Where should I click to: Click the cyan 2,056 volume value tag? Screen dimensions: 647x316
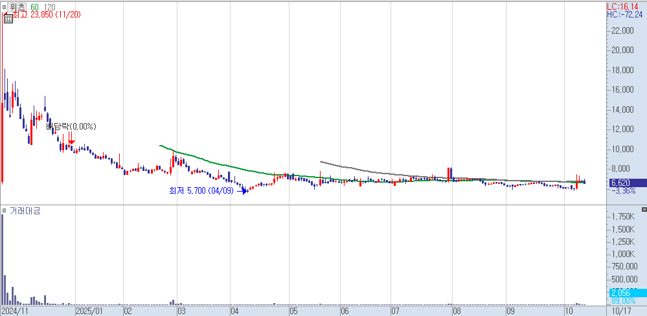tap(622, 293)
